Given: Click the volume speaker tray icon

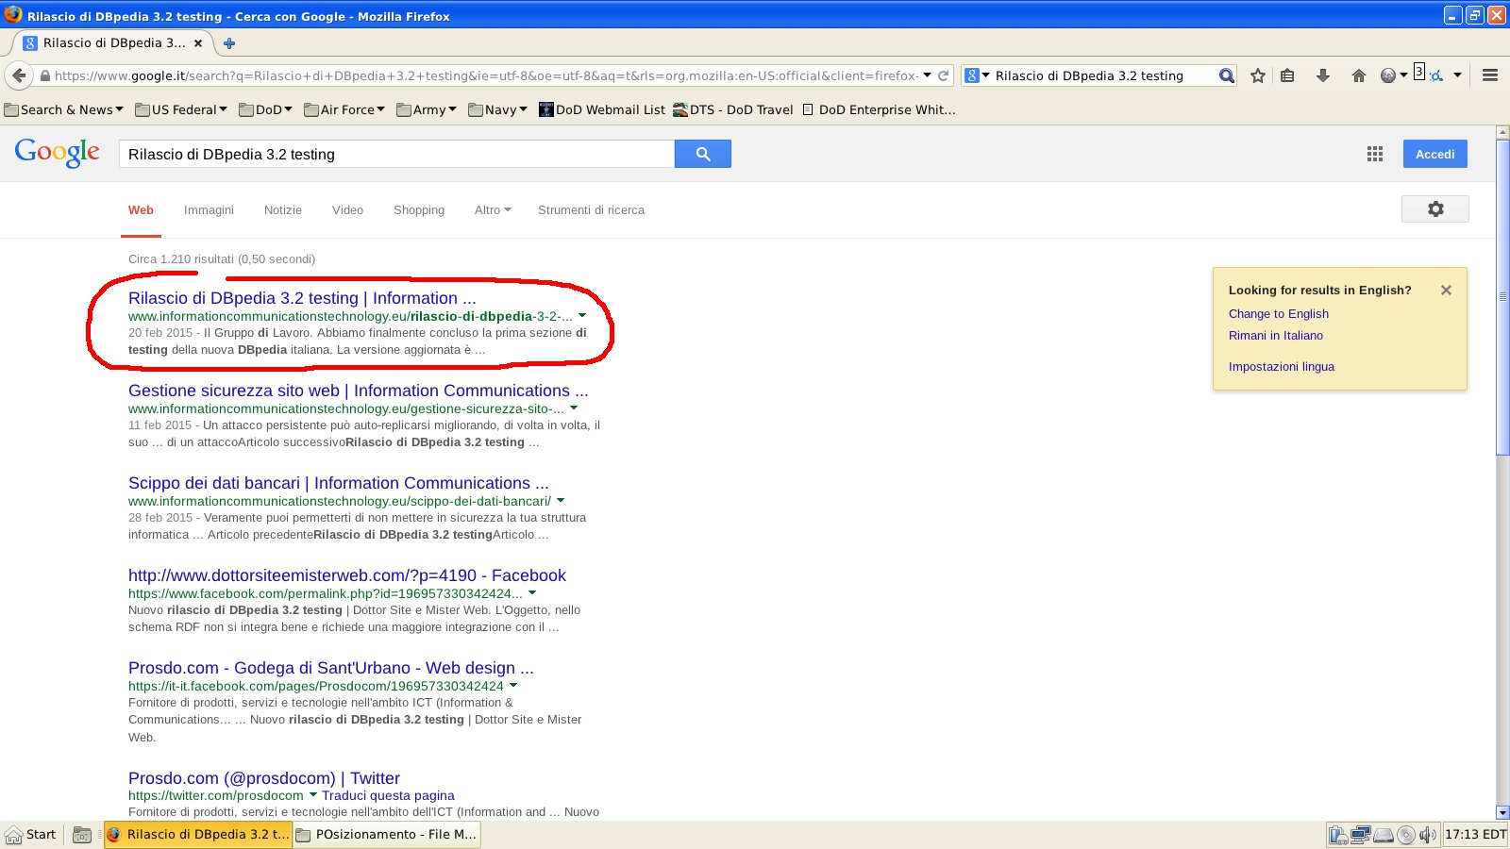Looking at the screenshot, I should 1427,835.
